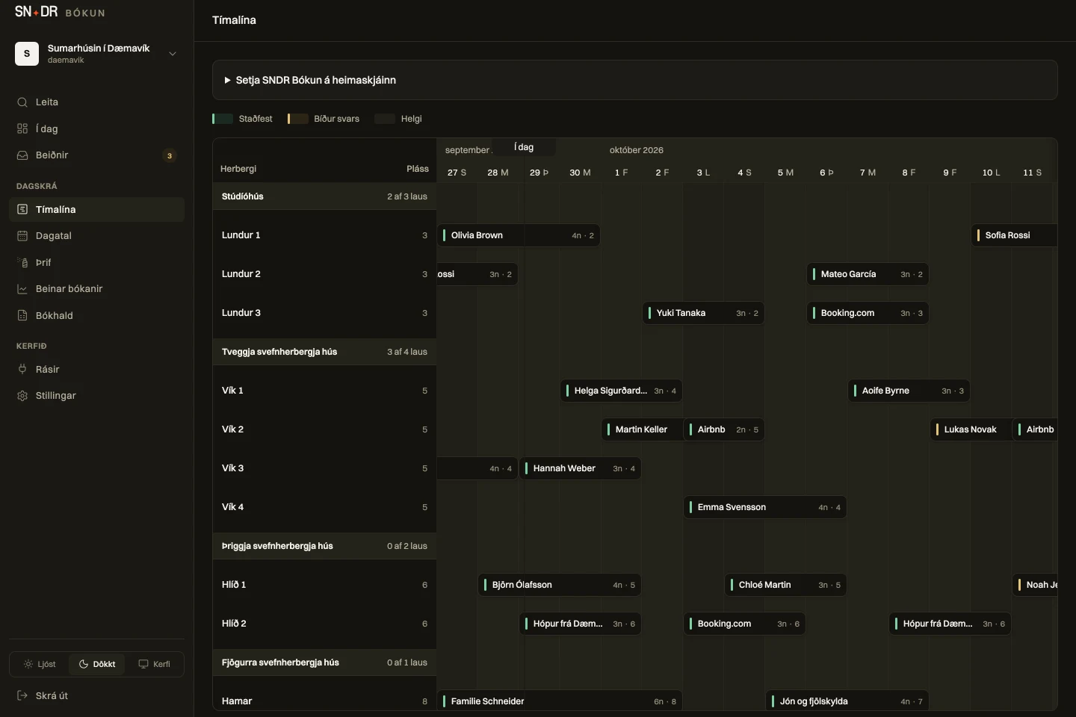Viewport: 1076px width, 717px height.
Task: Collapse the Tveggja svefnherbergja hús group
Action: tap(324, 352)
